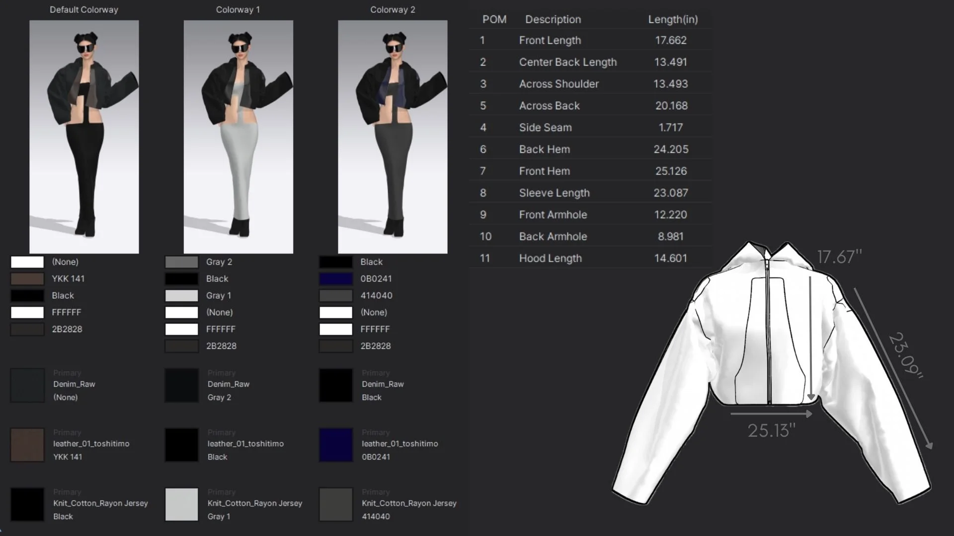Click the Length(in) column header
The image size is (954, 536).
tap(673, 19)
